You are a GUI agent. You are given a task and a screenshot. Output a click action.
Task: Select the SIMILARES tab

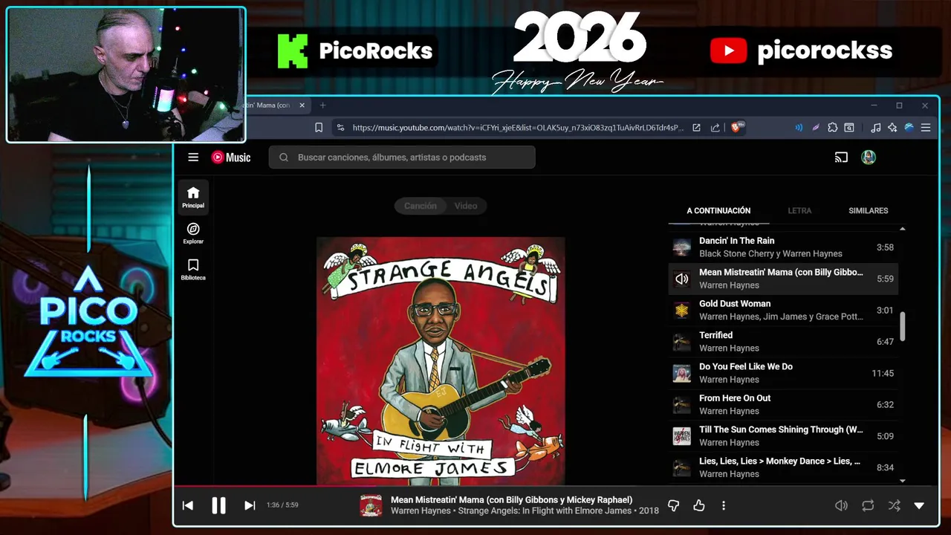click(x=869, y=210)
